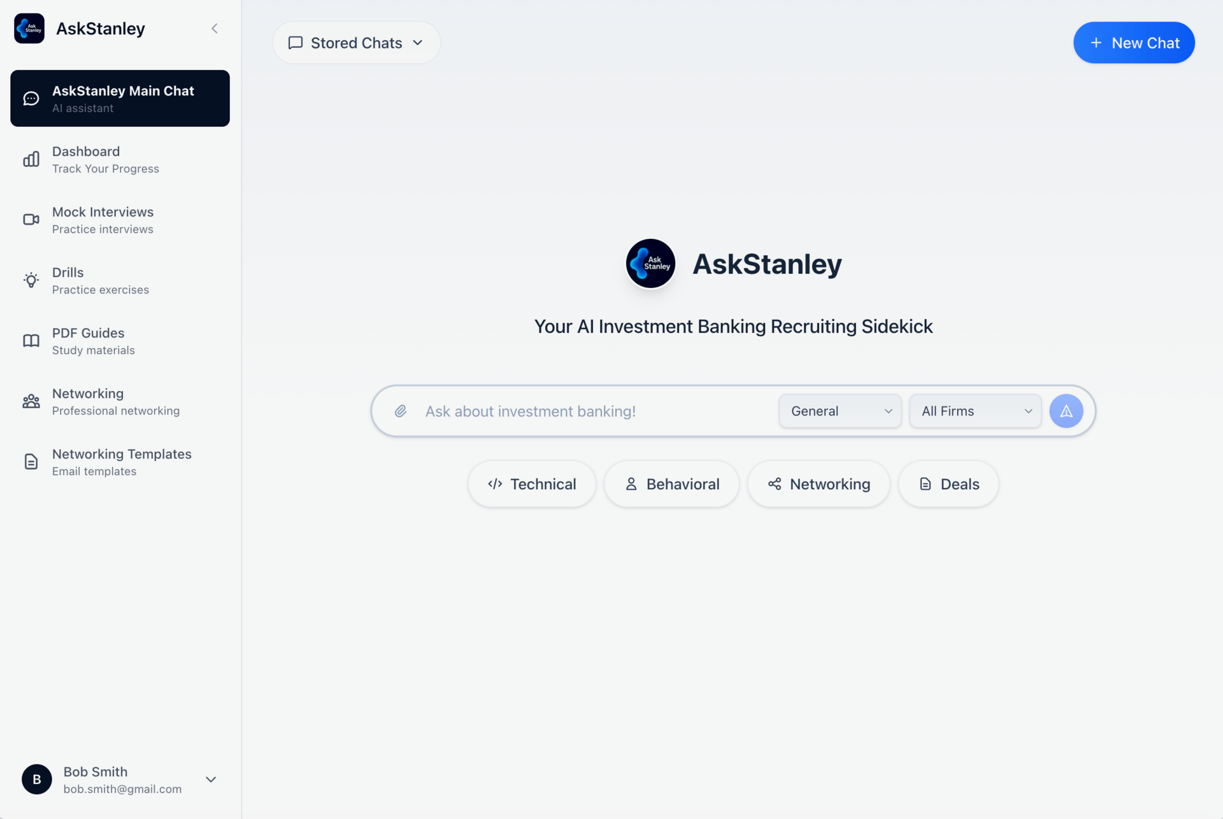Click the Networking people group icon
1223x819 pixels.
pos(31,401)
